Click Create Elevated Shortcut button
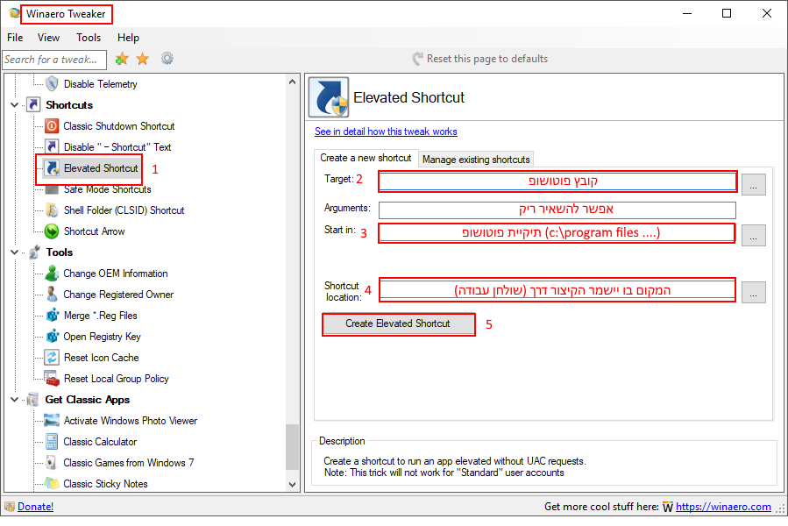 tap(398, 323)
